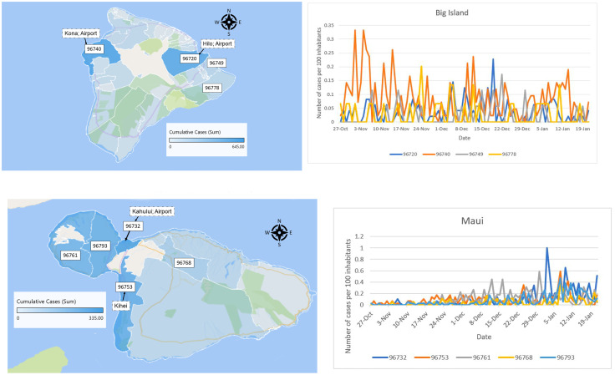Select the 96761 label on the Maui map
Viewport: 615px width, 375px height.
70,255
